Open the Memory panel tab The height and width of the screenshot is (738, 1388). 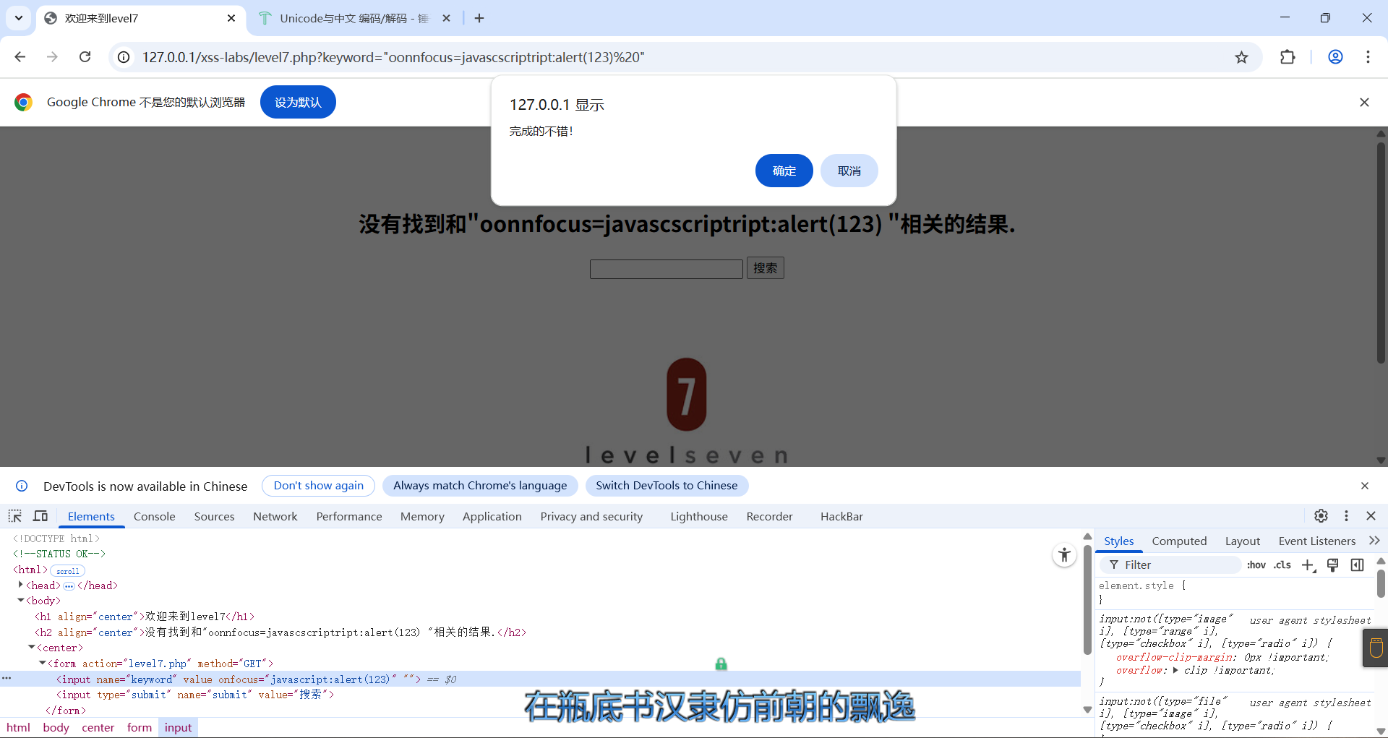tap(422, 516)
